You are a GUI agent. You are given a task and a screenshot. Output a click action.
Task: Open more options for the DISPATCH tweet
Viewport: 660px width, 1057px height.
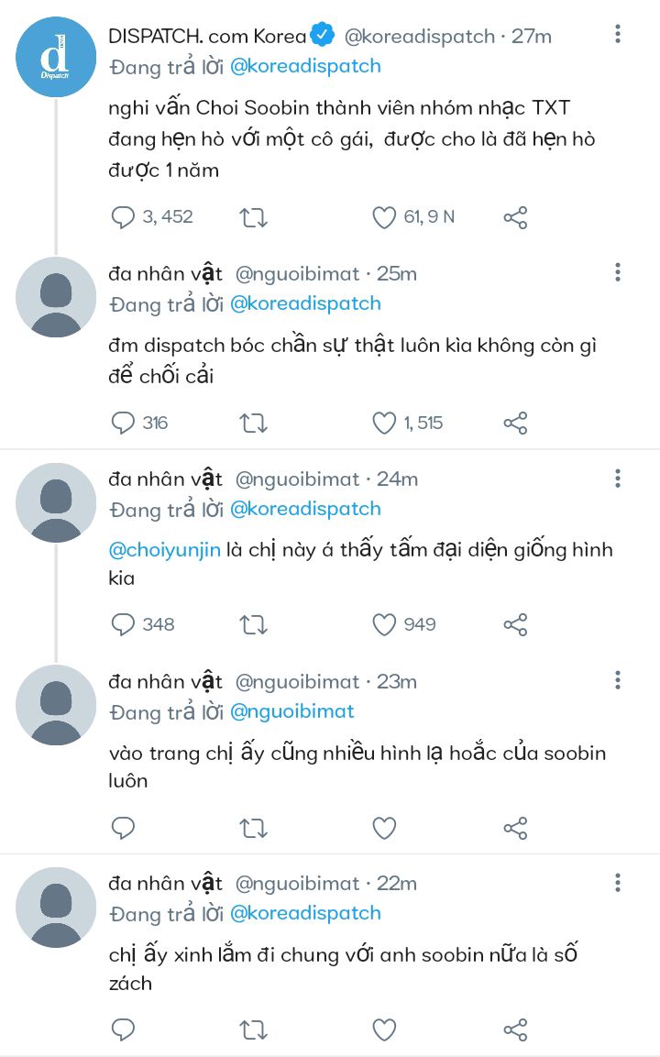[x=619, y=36]
